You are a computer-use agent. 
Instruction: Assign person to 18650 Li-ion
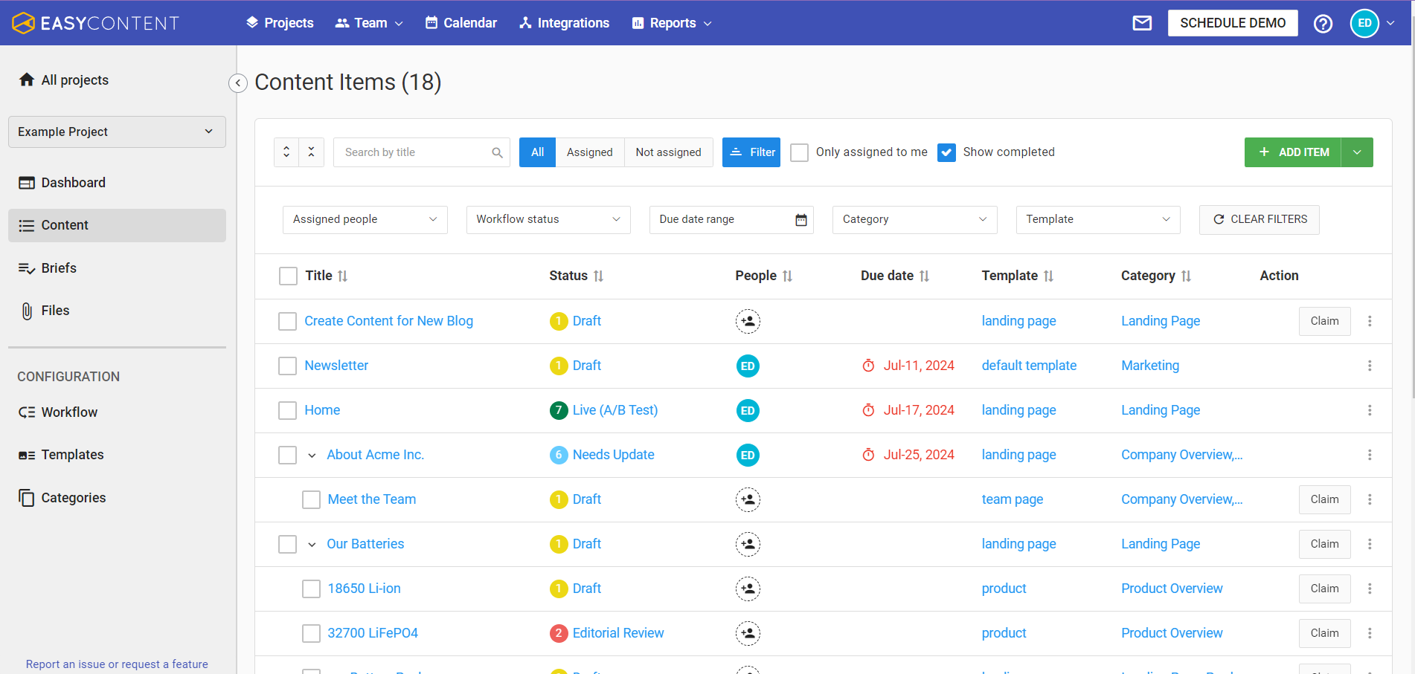[x=748, y=589]
